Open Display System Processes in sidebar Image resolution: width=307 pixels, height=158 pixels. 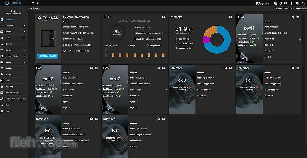point(14,99)
